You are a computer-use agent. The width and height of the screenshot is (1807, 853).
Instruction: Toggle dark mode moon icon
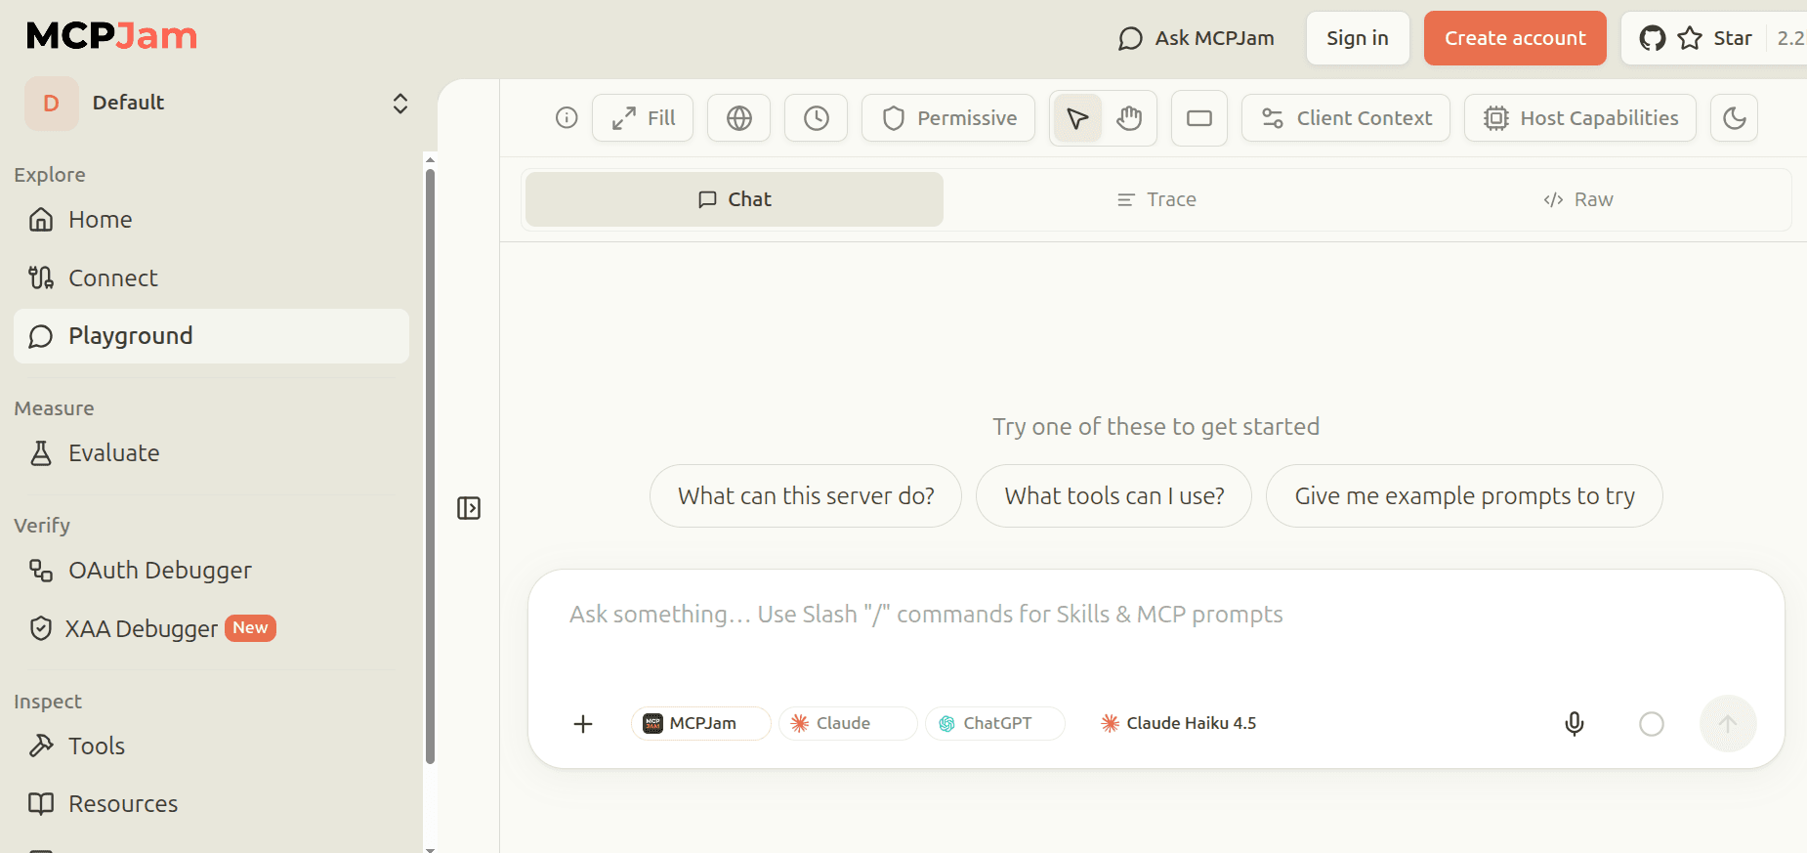1735,118
